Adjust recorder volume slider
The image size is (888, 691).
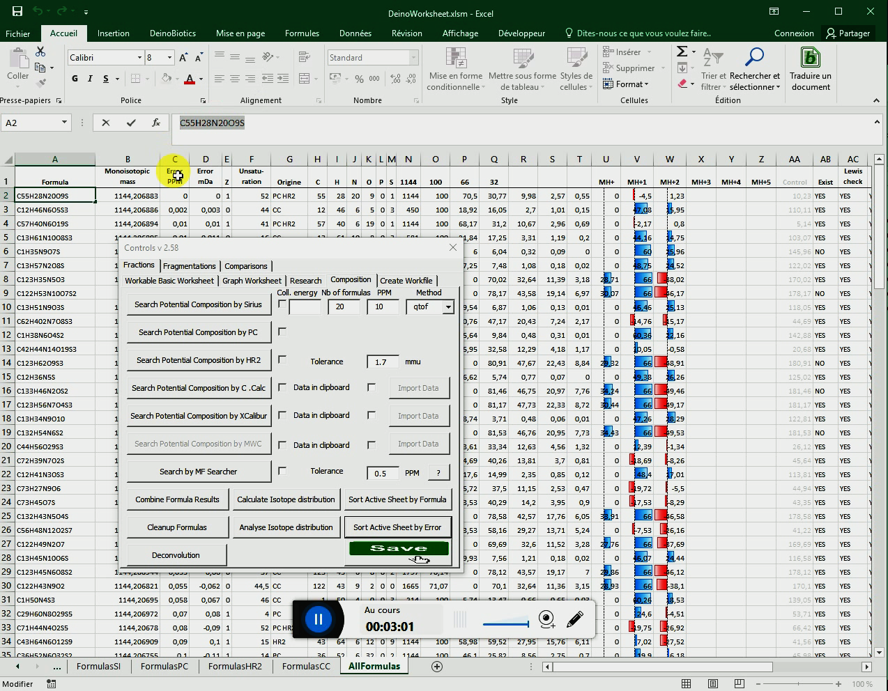[x=505, y=623]
